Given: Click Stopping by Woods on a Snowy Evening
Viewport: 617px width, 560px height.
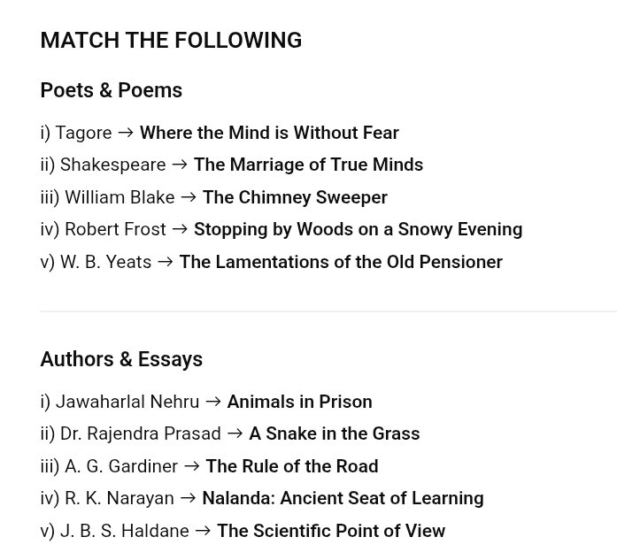Looking at the screenshot, I should click(x=358, y=229).
